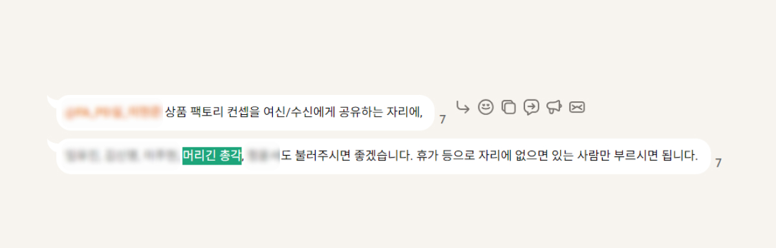Send the message as mail via the envelope icon
This screenshot has width=776, height=248.
click(x=577, y=107)
